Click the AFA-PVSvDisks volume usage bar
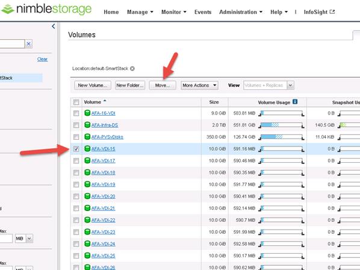Viewport: 360px width, 270px height. click(282, 137)
